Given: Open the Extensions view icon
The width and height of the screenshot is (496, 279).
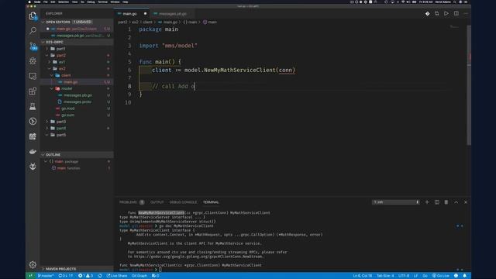Looking at the screenshot, I should tap(33, 91).
